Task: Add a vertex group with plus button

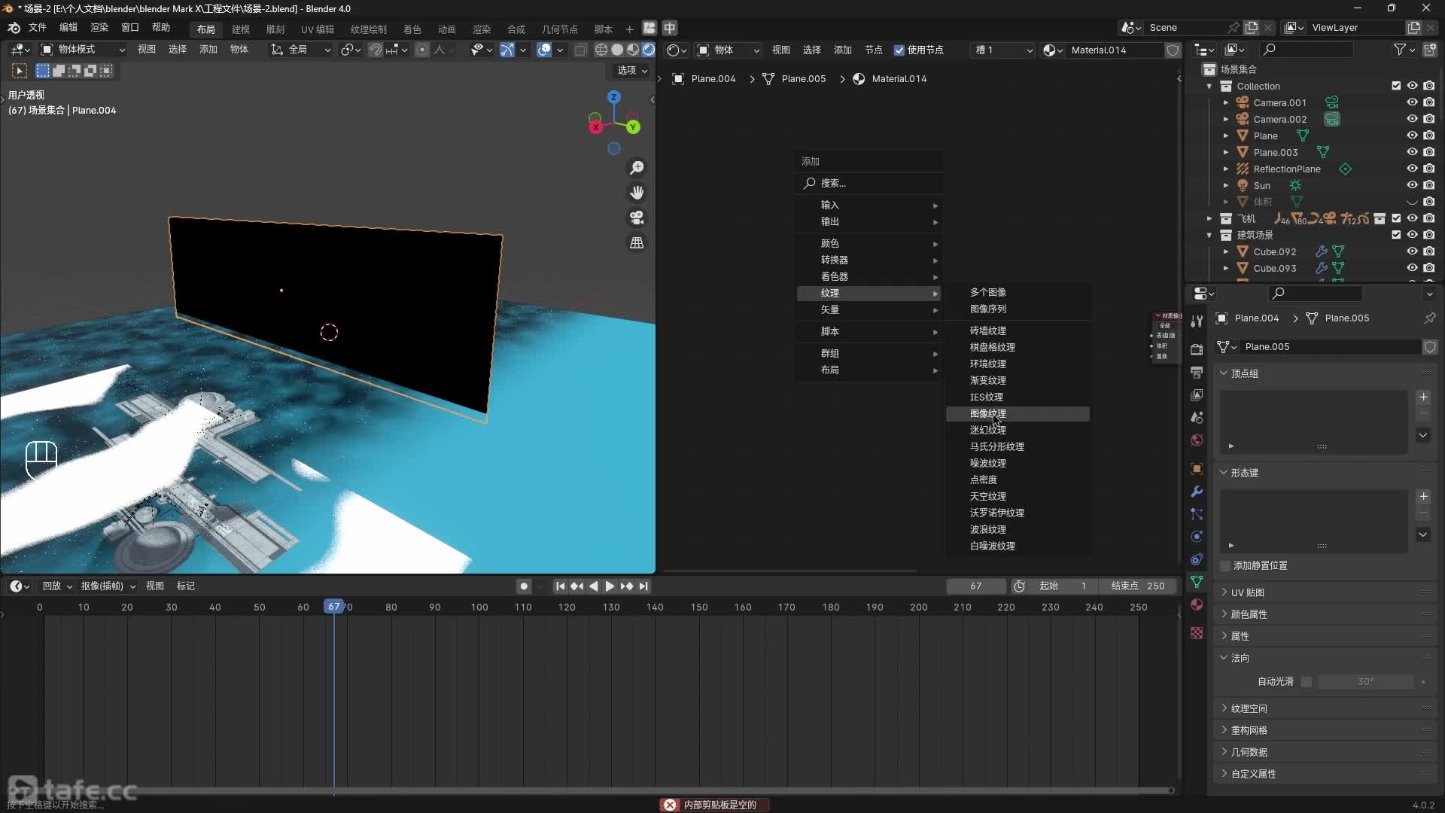Action: pyautogui.click(x=1422, y=397)
